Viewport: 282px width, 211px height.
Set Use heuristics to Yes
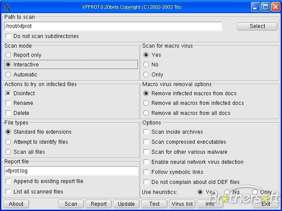[x=200, y=192]
